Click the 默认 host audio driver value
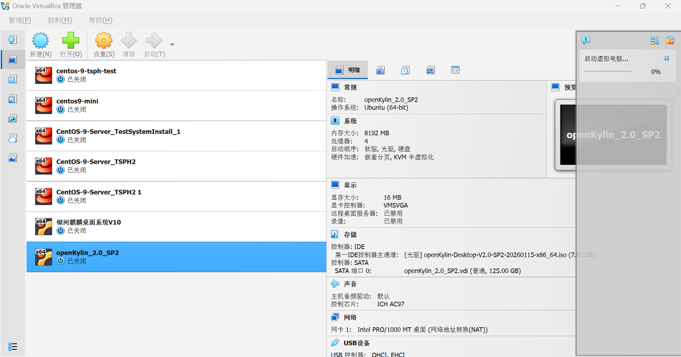Screen dimensions: 681x357 (x=384, y=296)
